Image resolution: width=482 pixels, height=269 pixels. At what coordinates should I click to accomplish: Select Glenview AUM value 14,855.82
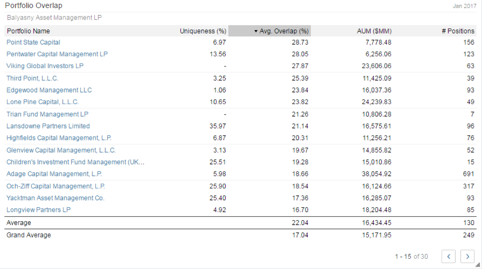click(x=377, y=150)
